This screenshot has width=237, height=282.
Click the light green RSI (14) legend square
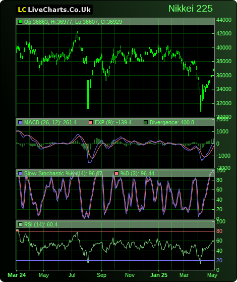[x=20, y=224]
